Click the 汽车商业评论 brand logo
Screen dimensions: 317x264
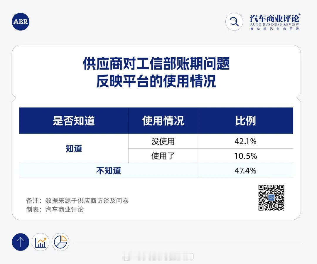pos(274,22)
